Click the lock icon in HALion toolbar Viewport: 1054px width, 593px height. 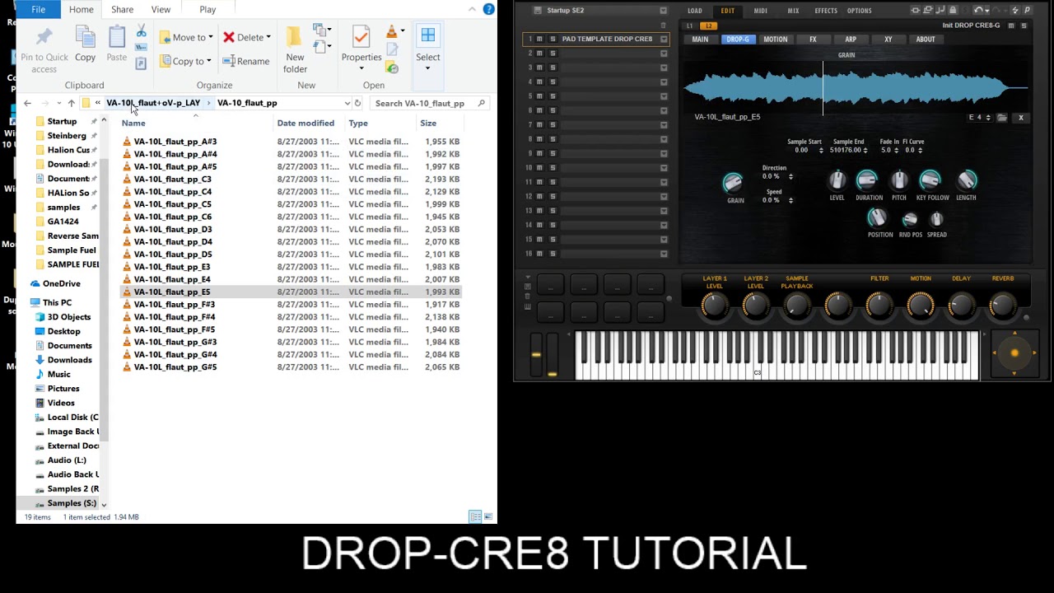[x=953, y=10]
